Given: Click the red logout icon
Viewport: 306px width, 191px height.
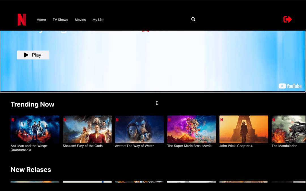Looking at the screenshot, I should (288, 19).
